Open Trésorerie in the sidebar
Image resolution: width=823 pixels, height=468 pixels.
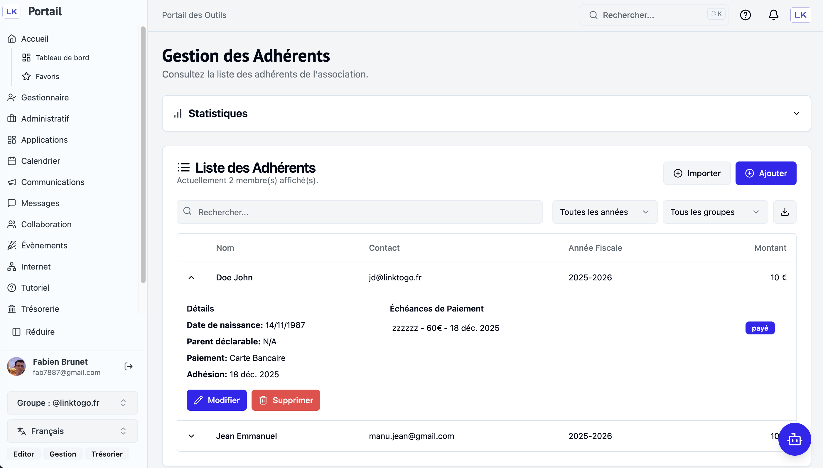(40, 309)
